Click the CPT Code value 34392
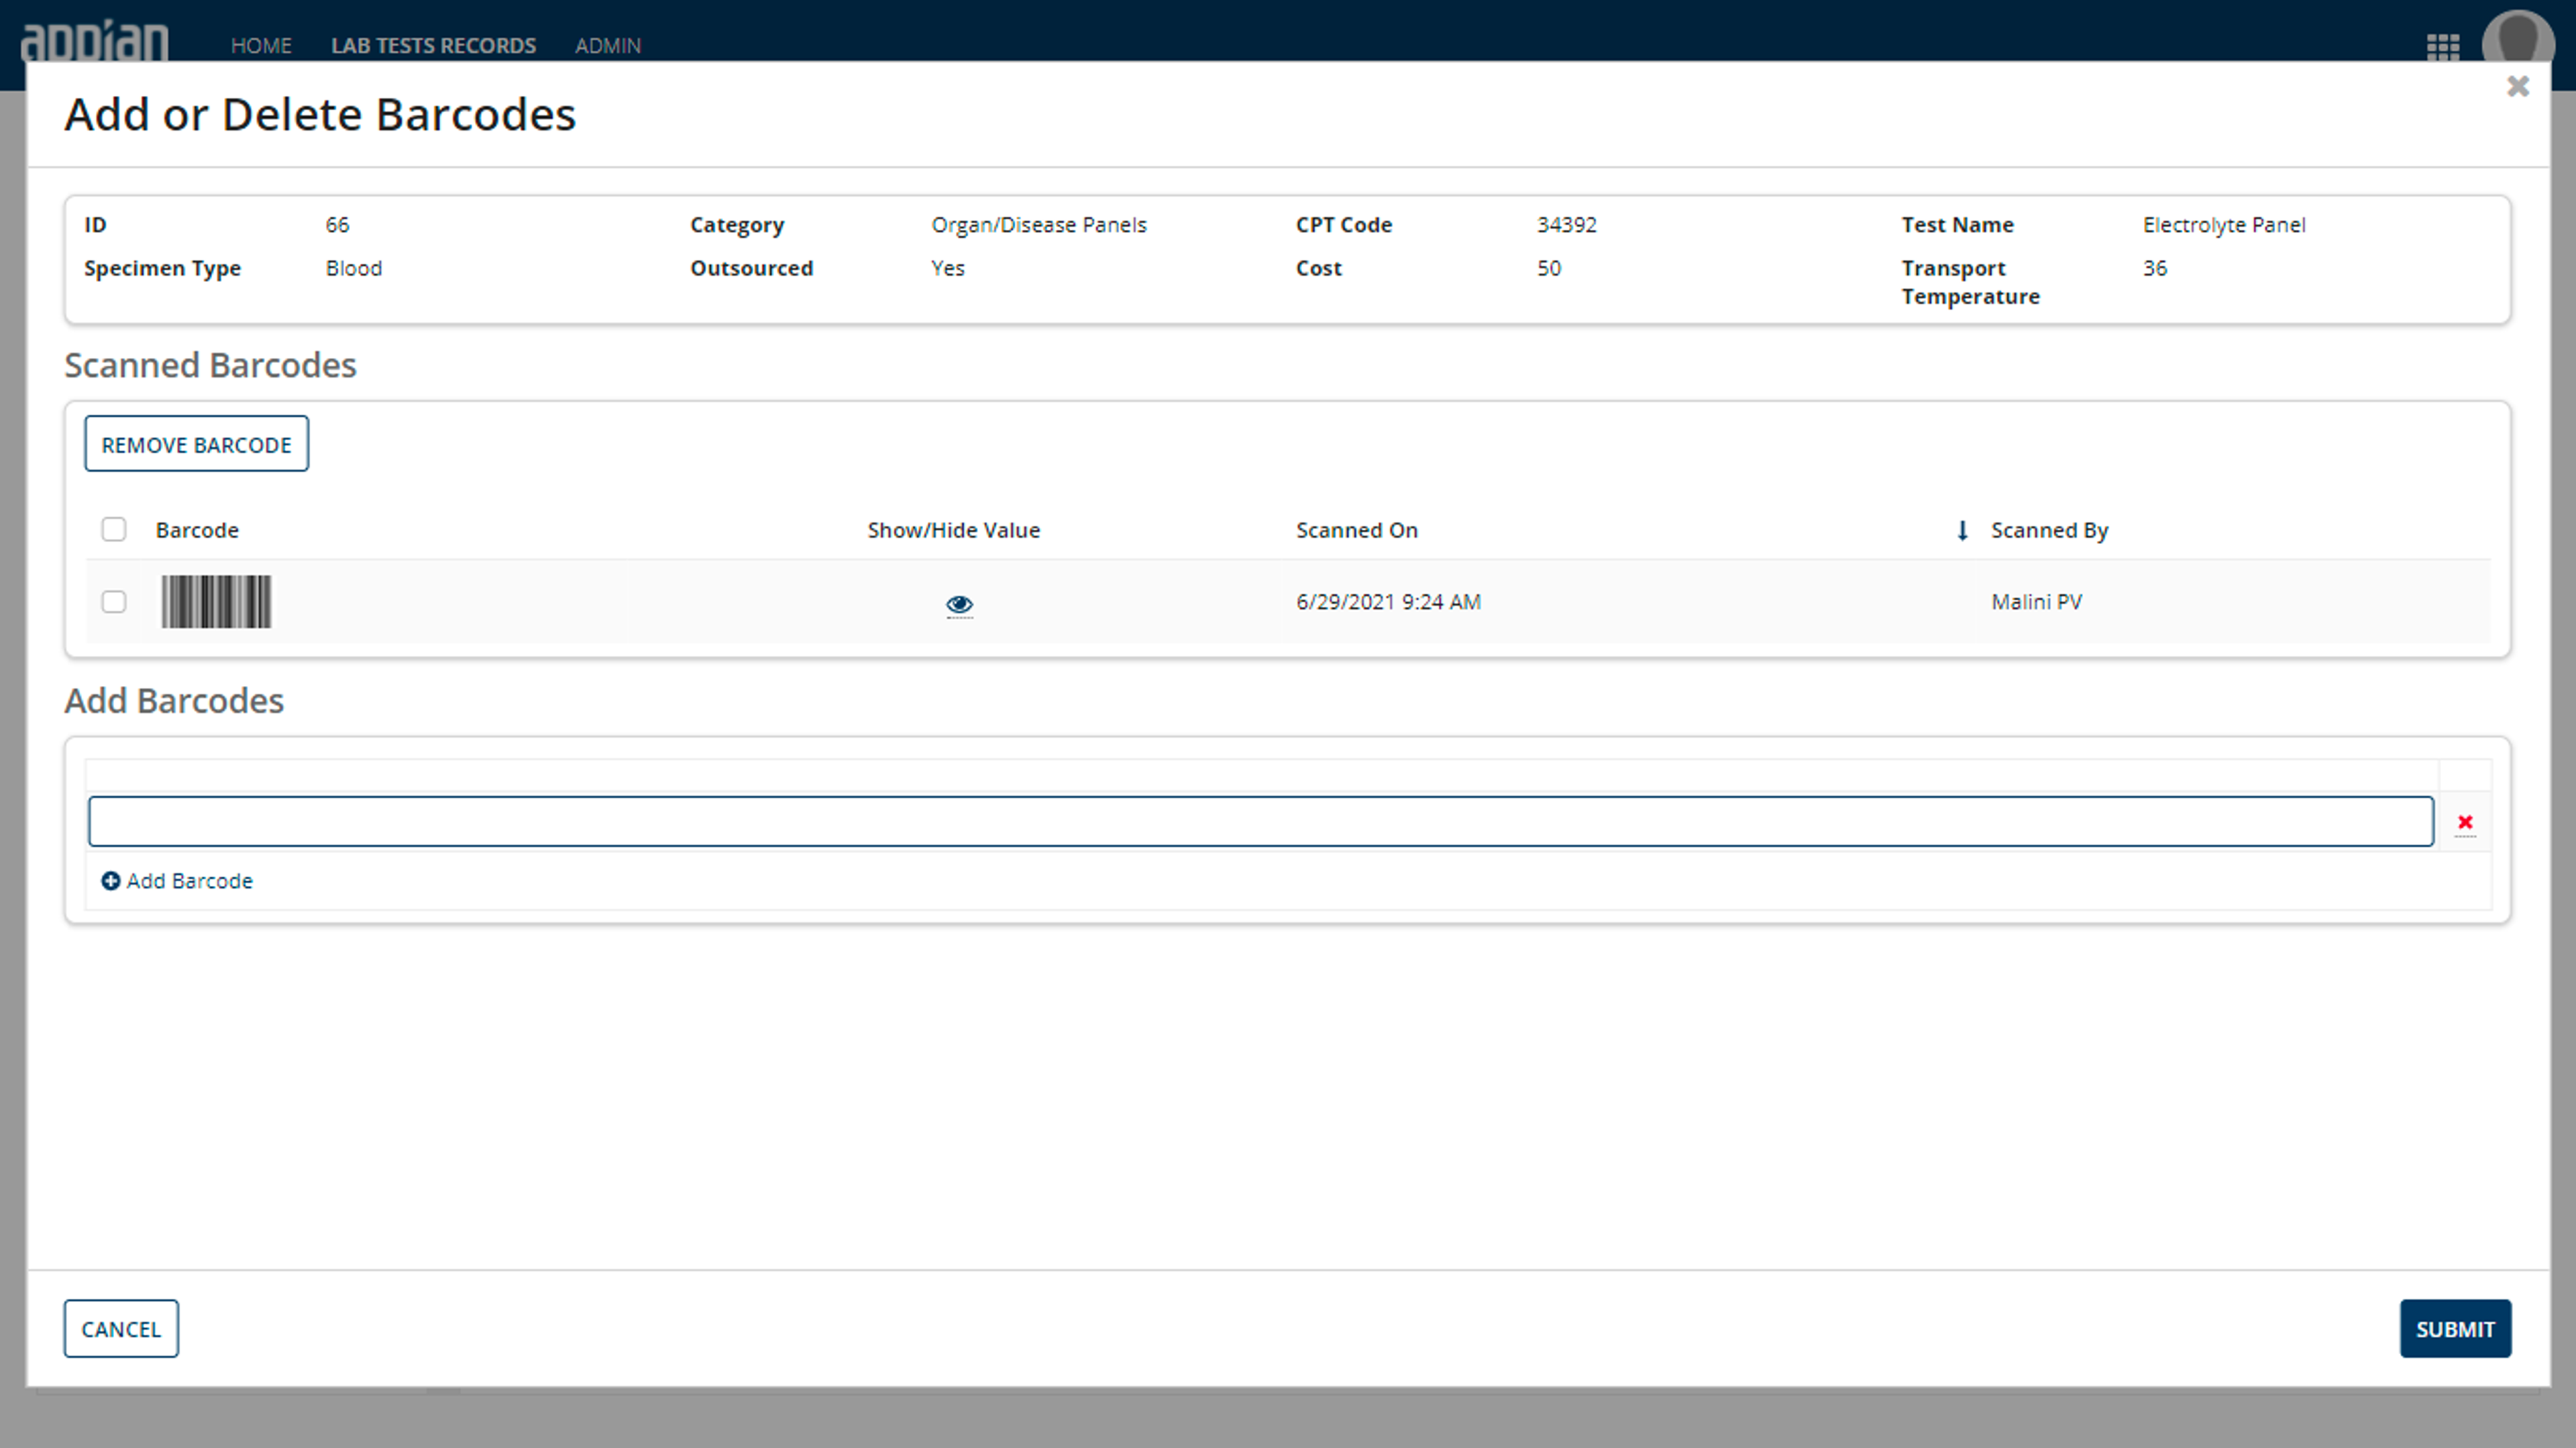2576x1448 pixels. (x=1566, y=225)
